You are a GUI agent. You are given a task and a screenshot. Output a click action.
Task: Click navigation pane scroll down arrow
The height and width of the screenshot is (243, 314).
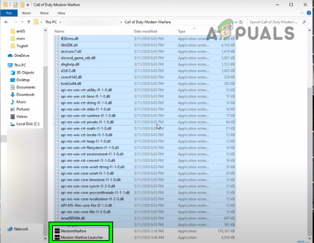[x=46, y=239]
